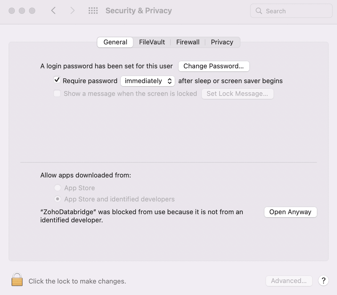This screenshot has width=337, height=295.
Task: Open the immediately password delay dropdown
Action: (x=148, y=81)
